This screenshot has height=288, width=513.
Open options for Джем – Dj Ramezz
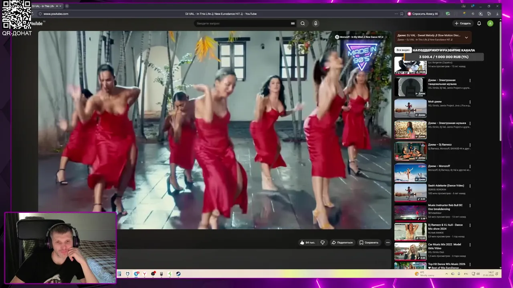point(470,145)
